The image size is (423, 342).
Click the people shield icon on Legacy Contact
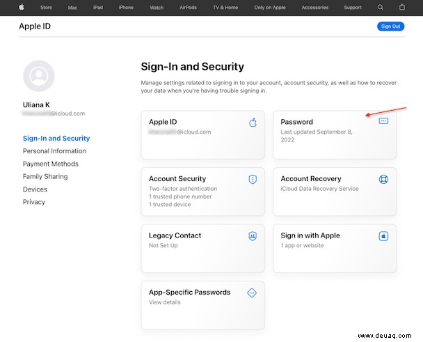tap(253, 236)
